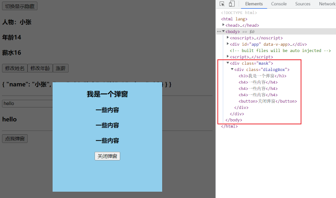
Task: Toggle the device toolbar icon
Action: (232, 4)
